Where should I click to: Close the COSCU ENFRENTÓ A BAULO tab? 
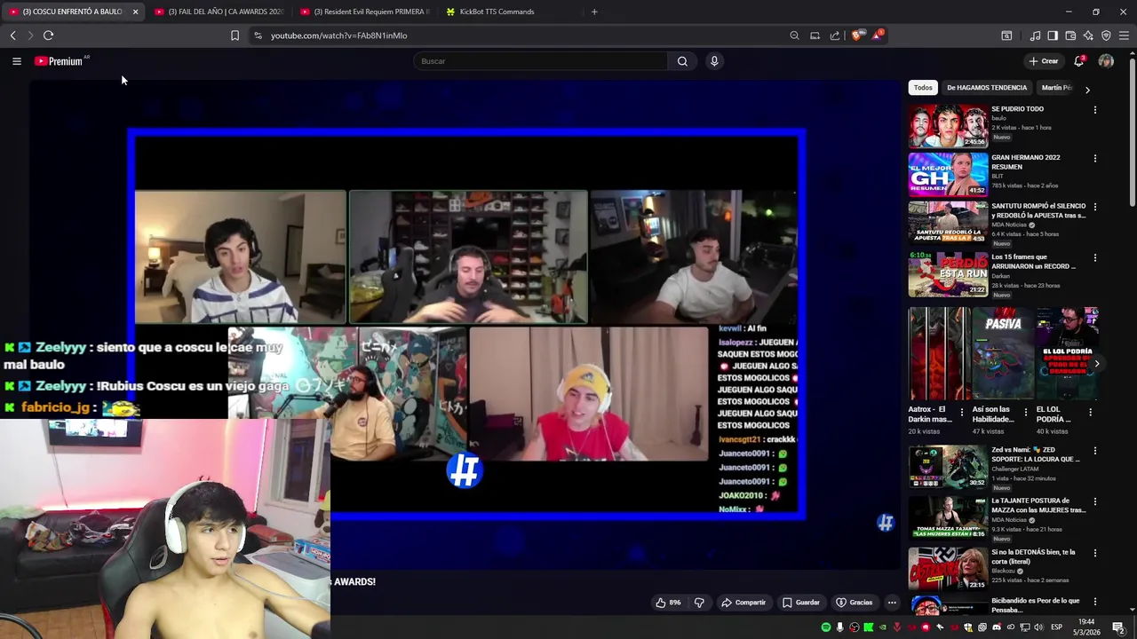click(135, 12)
